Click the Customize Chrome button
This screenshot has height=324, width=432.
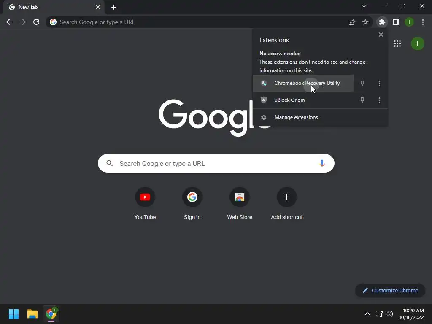390,290
